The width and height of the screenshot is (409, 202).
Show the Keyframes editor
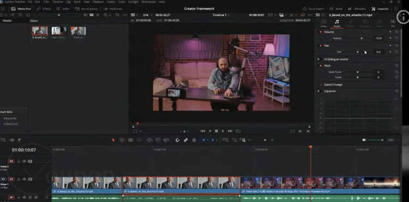(113, 9)
